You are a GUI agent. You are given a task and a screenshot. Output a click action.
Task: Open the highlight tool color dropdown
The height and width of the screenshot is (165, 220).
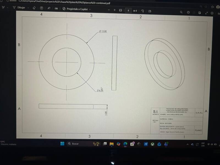click(x=7, y=7)
